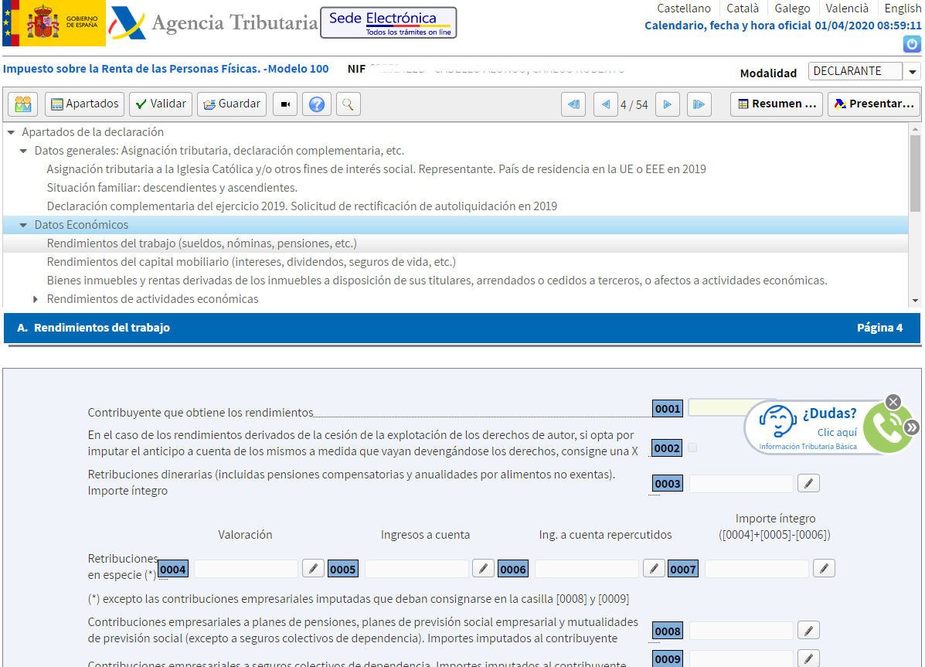Screen dimensions: 925x667
Task: Close the ¿Dudas? help popup
Action: pyautogui.click(x=893, y=402)
